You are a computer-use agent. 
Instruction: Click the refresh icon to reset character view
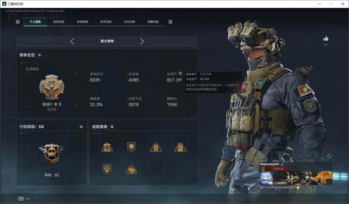click(329, 156)
